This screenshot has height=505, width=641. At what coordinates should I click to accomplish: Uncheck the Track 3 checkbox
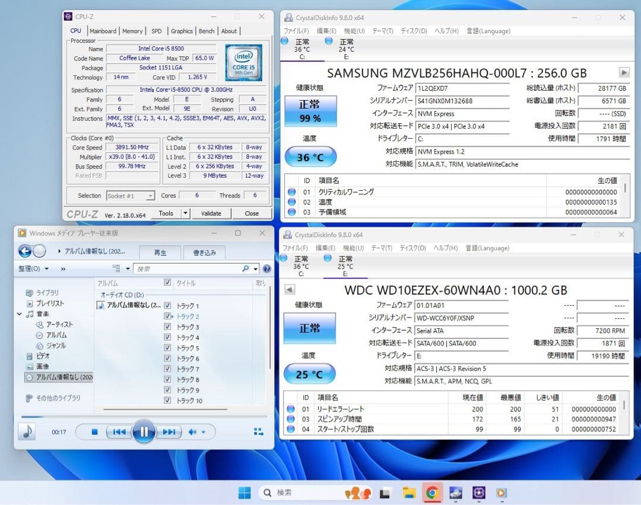coord(167,327)
